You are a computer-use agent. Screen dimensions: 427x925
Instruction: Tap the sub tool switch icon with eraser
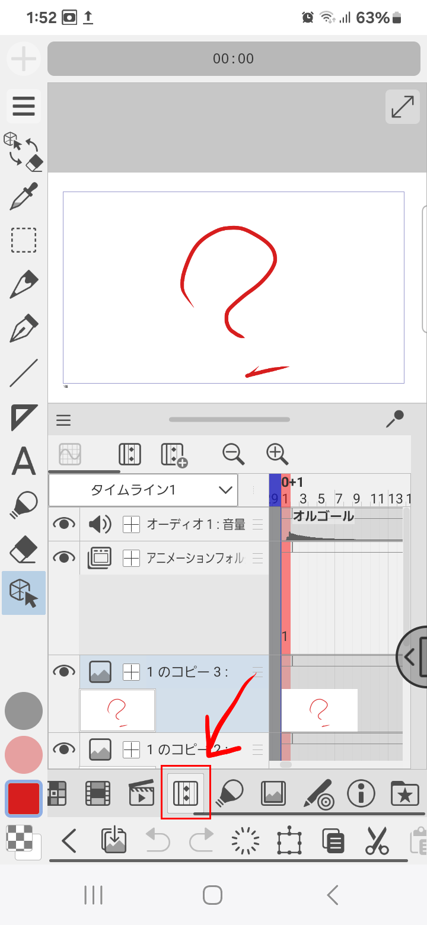[24, 151]
